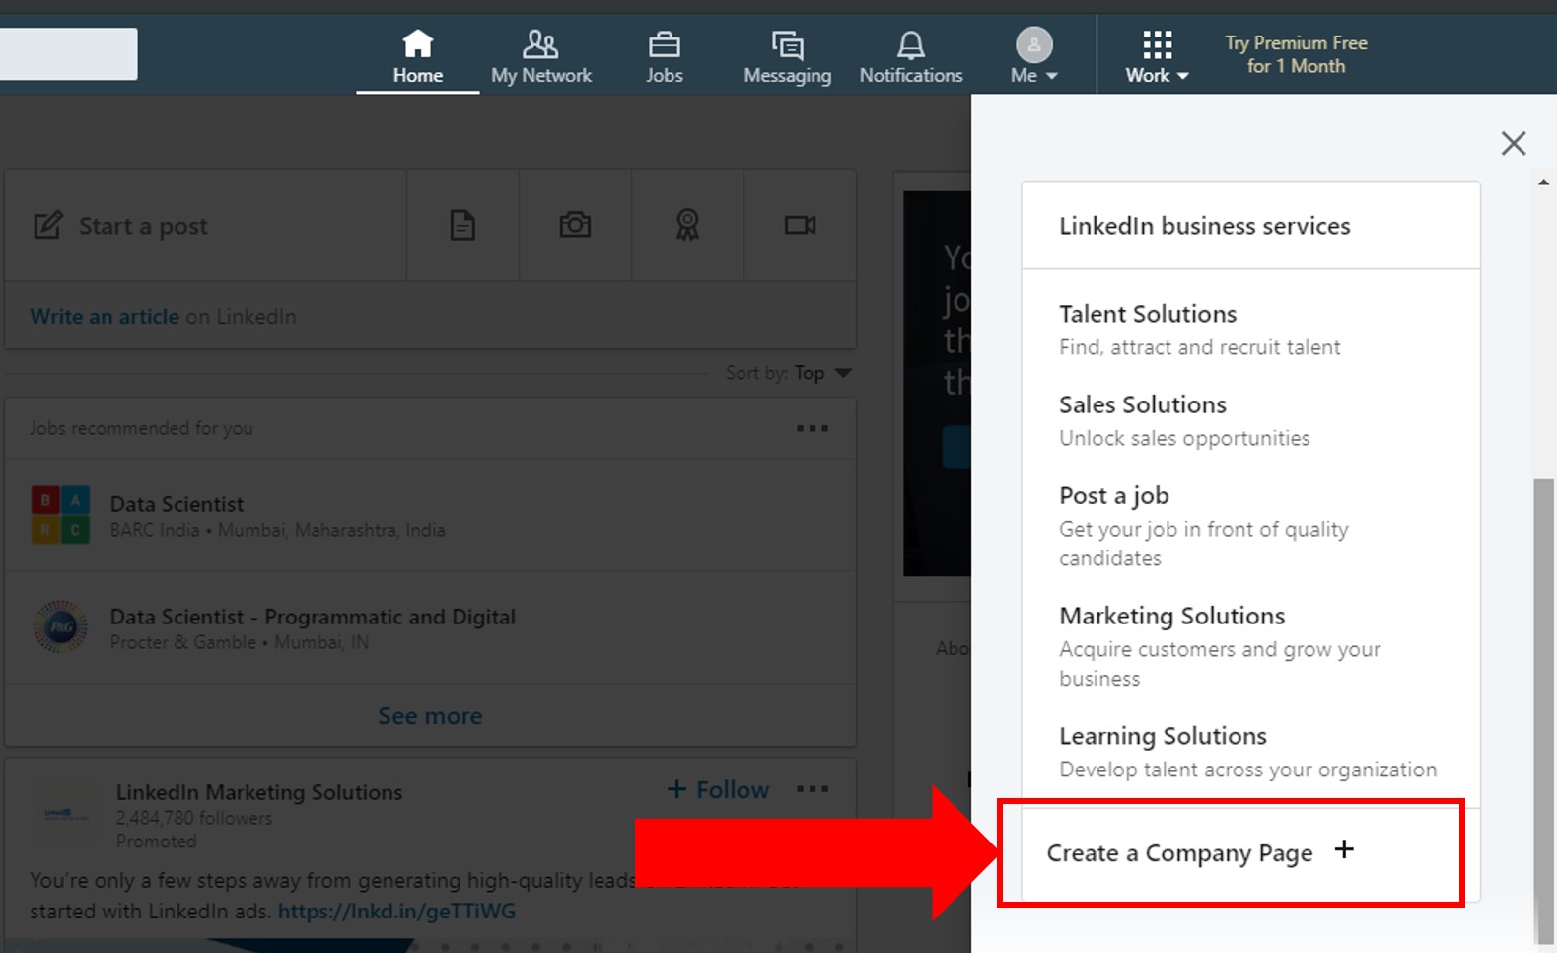Image resolution: width=1557 pixels, height=953 pixels.
Task: Close the Work side panel
Action: tap(1514, 143)
